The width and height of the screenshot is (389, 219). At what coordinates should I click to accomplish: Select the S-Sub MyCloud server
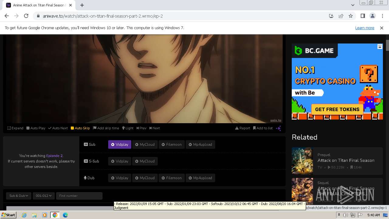145,161
